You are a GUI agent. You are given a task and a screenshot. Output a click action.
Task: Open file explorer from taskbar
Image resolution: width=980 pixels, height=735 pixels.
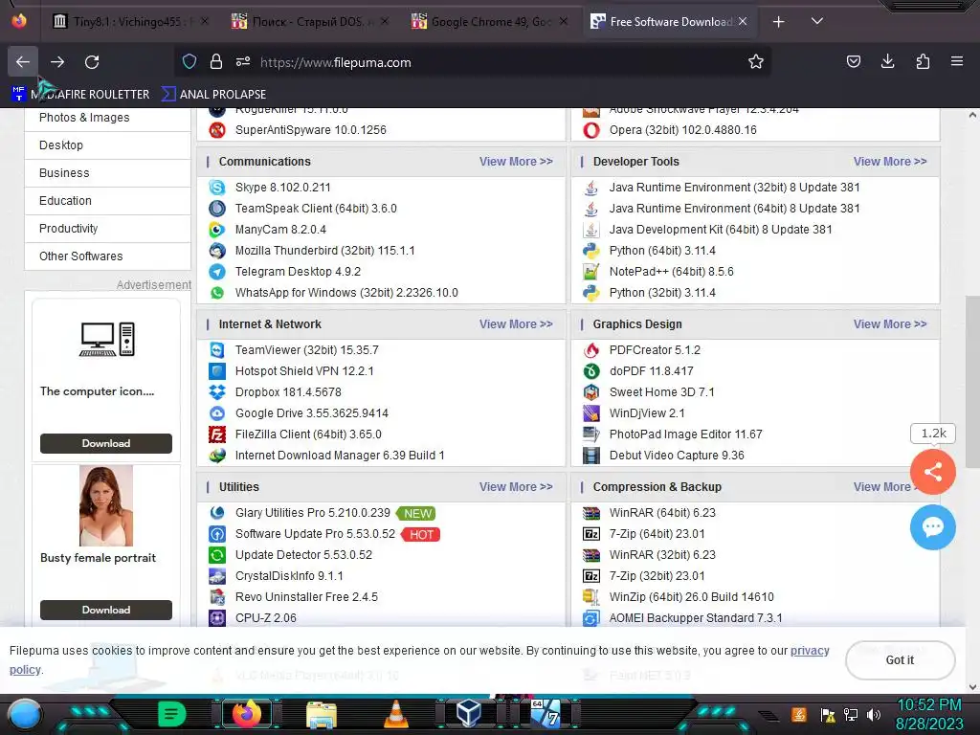[322, 714]
